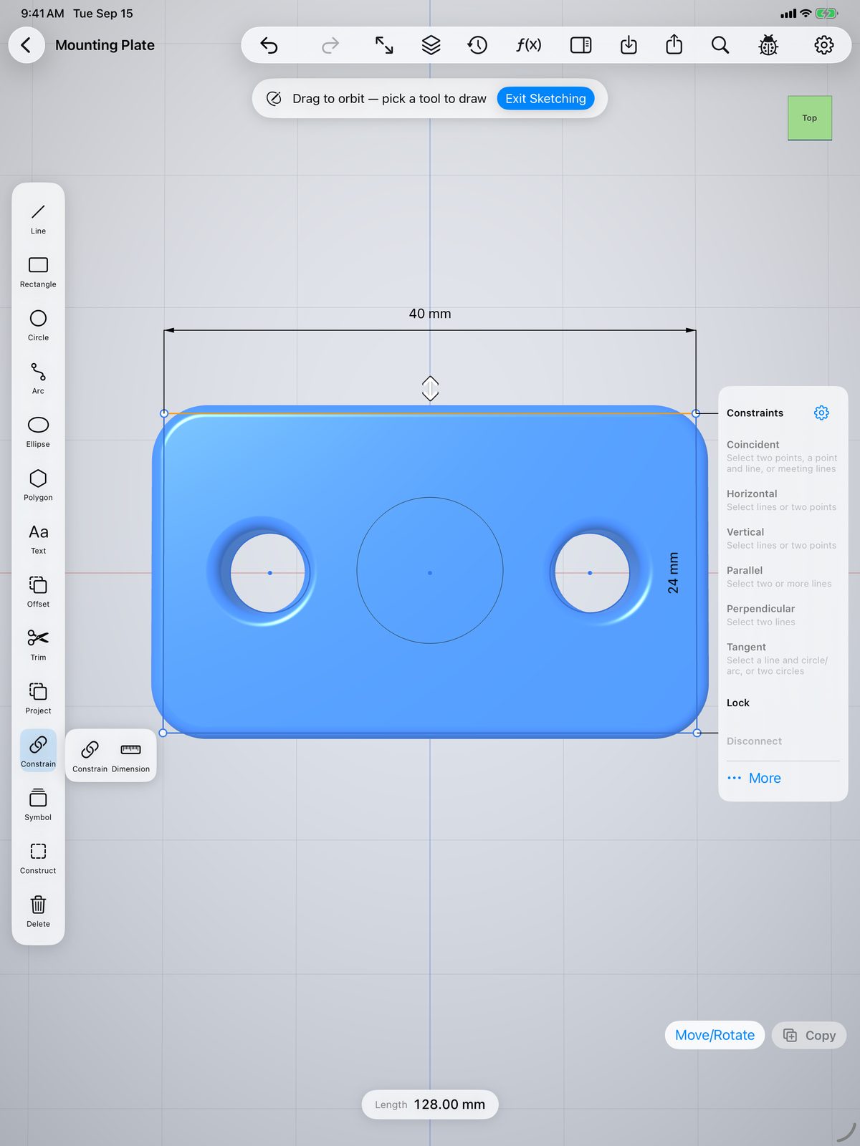860x1146 pixels.
Task: Select the top-left sketch corner point
Action: (x=163, y=413)
